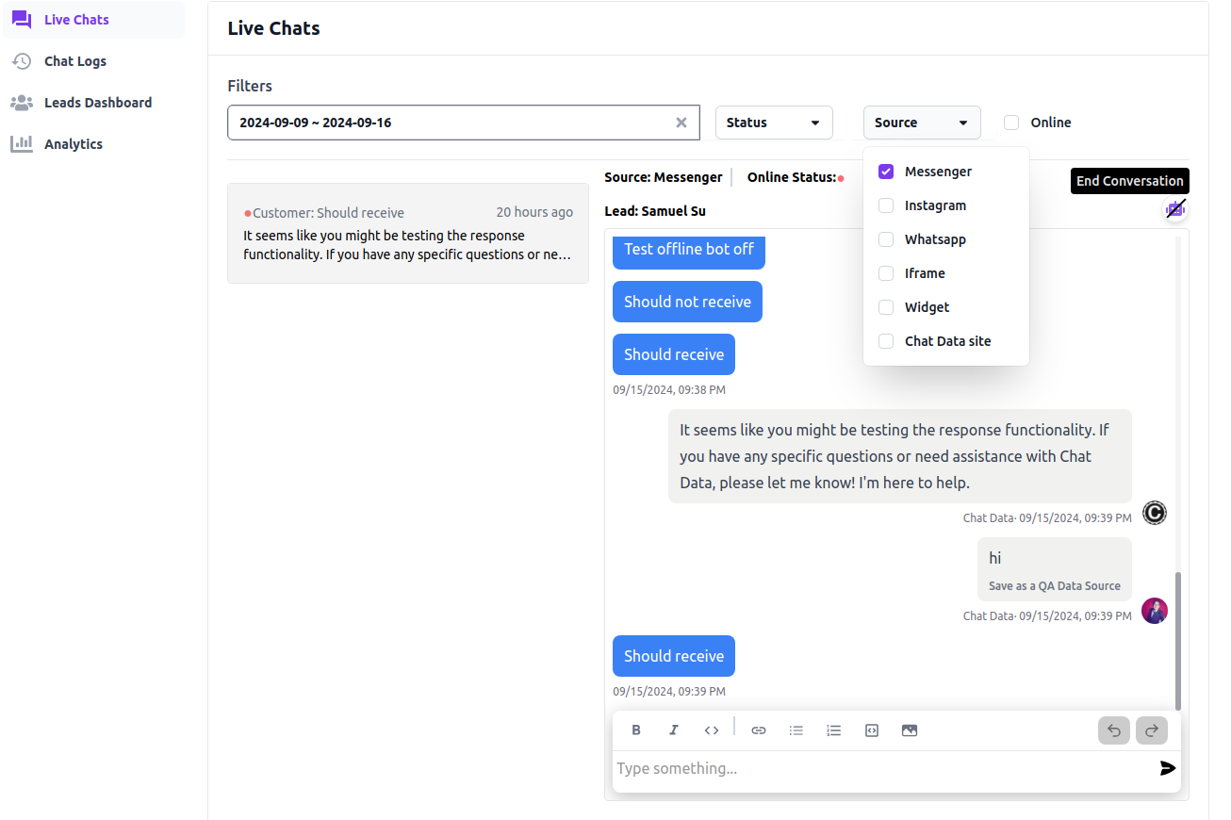Check the Iframe source checkbox

coord(886,273)
